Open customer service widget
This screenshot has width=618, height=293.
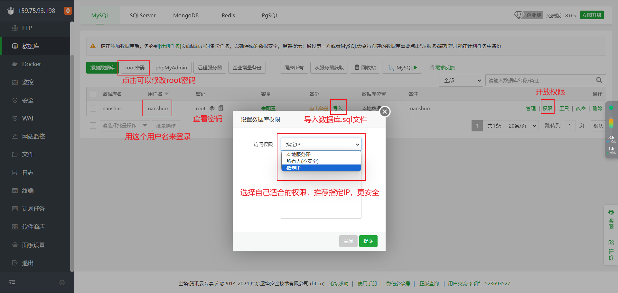(x=611, y=220)
